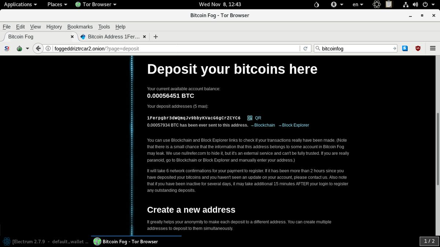Open the Blockchain link for the address
Image resolution: width=440 pixels, height=247 pixels.
(264, 125)
